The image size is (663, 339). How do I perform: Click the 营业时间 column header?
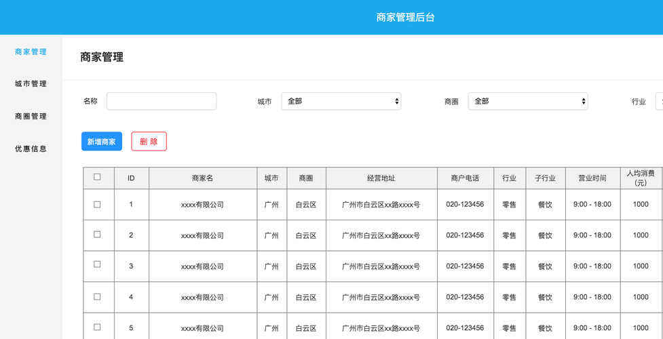click(592, 178)
